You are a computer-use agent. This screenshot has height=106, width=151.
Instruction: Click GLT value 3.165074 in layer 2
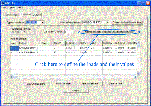tap(109, 53)
